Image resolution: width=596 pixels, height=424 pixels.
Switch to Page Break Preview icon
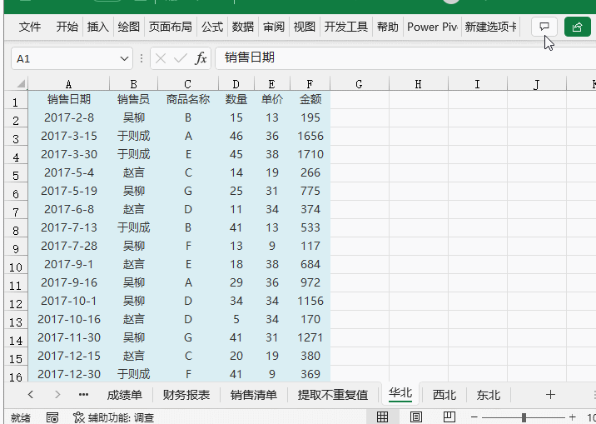[449, 417]
